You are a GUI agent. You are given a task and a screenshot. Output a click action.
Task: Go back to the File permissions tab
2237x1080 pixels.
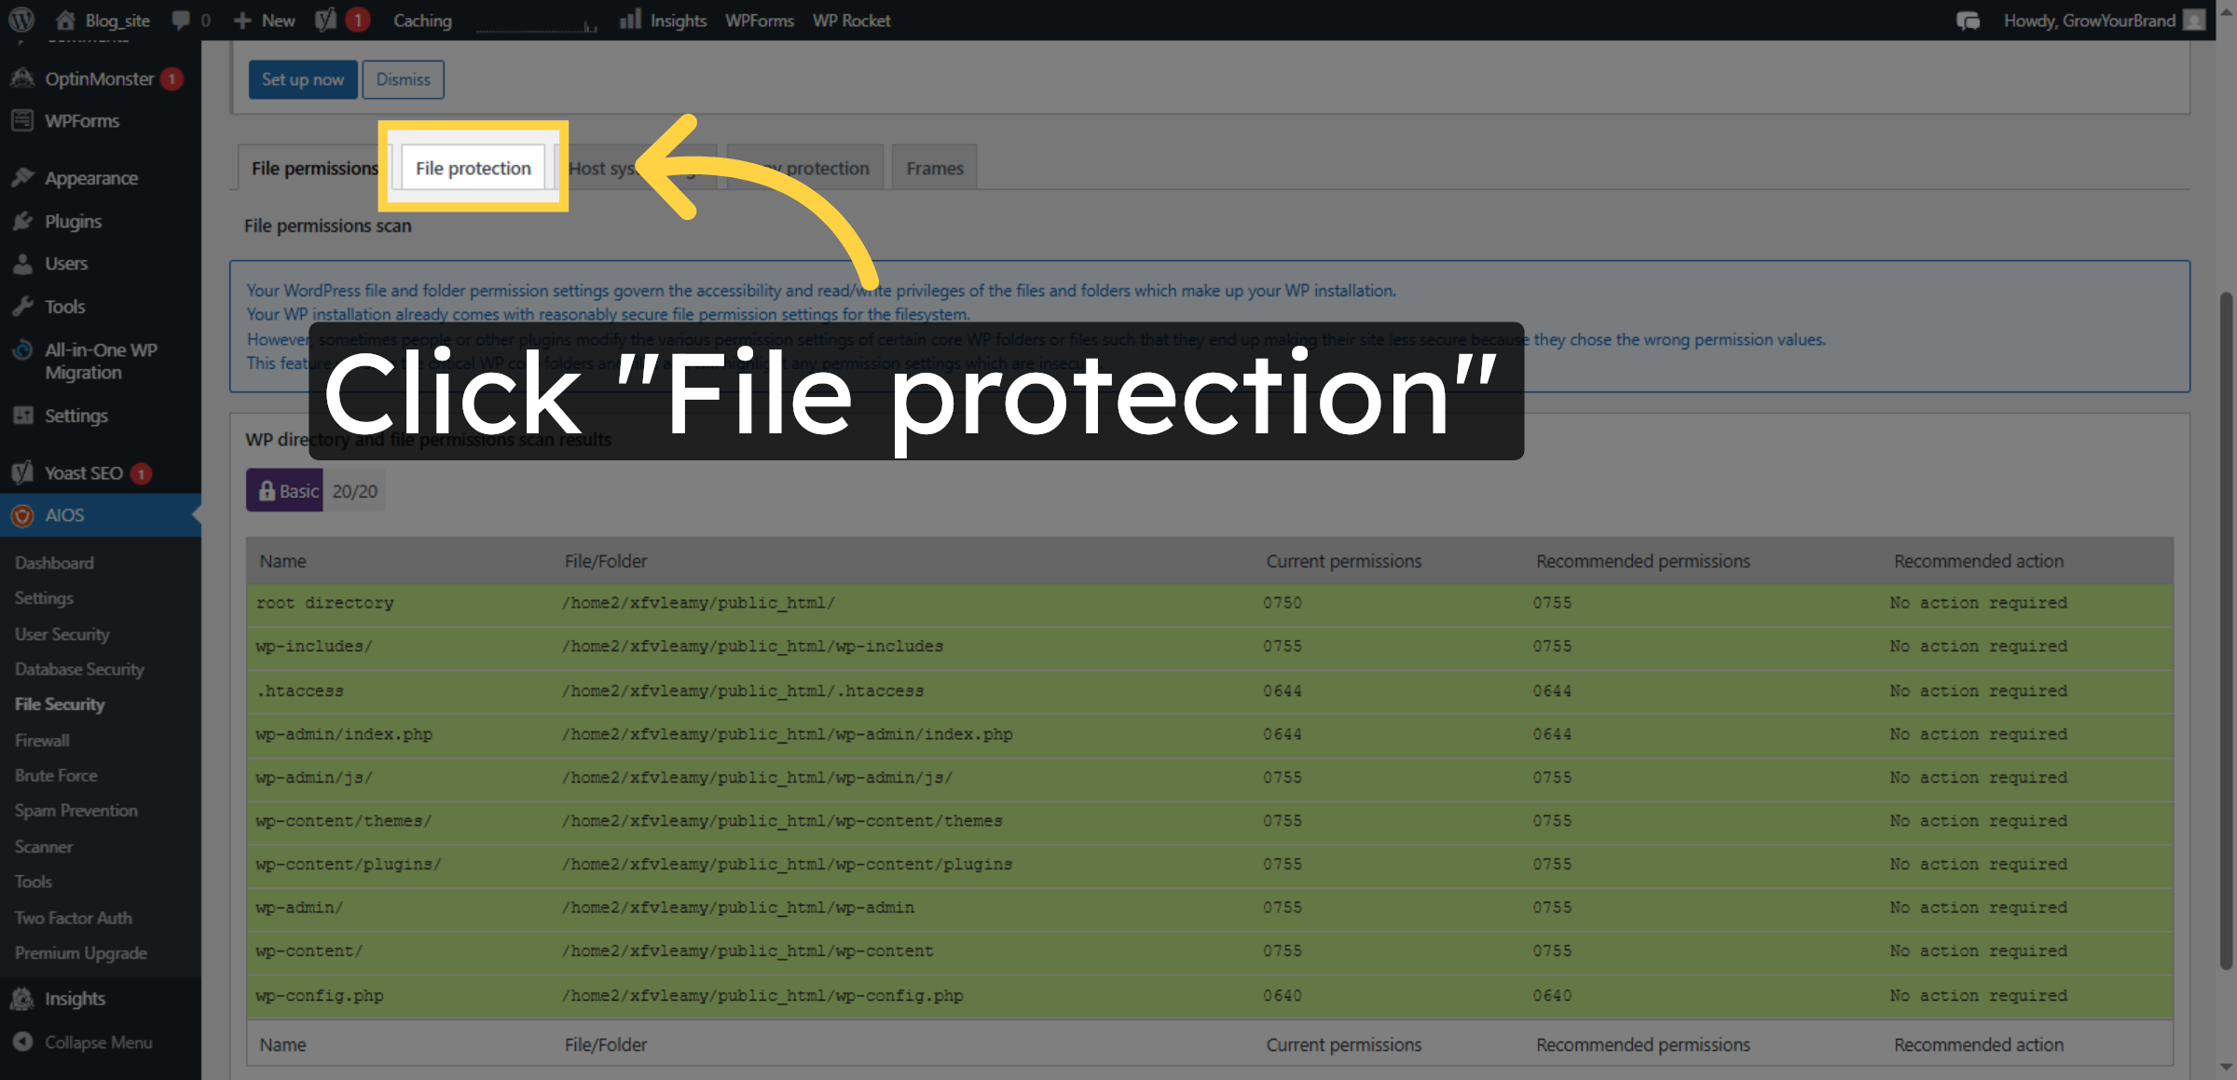point(314,168)
